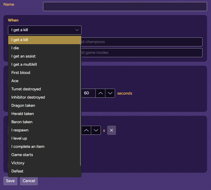Select 'Dragon taken' event

coord(45,106)
